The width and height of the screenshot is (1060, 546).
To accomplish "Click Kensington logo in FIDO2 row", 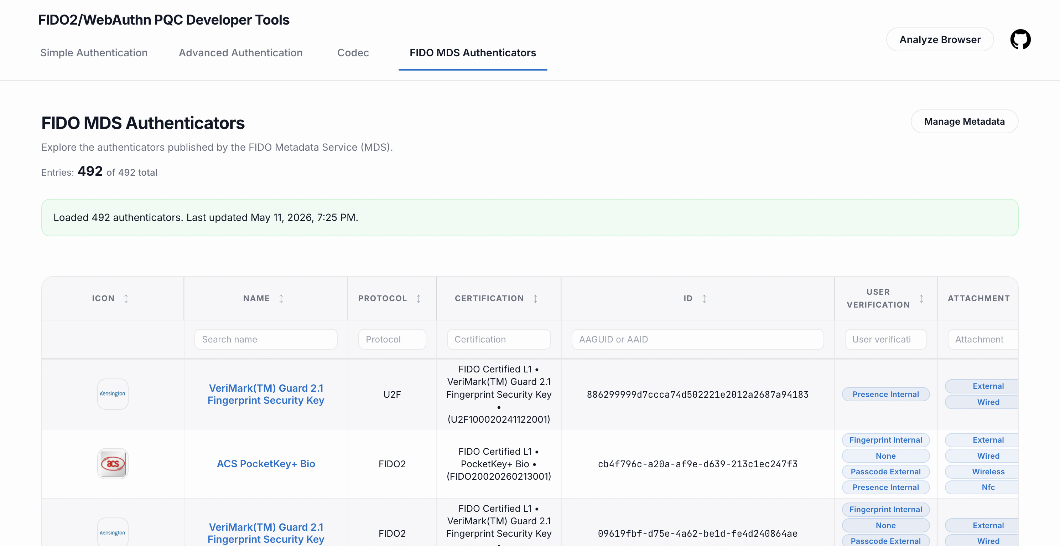I will tap(113, 532).
